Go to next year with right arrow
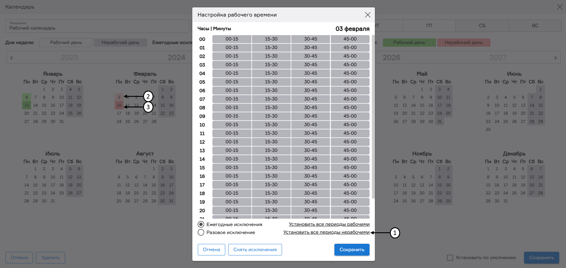Viewport: 566px width, 268px height. click(555, 58)
